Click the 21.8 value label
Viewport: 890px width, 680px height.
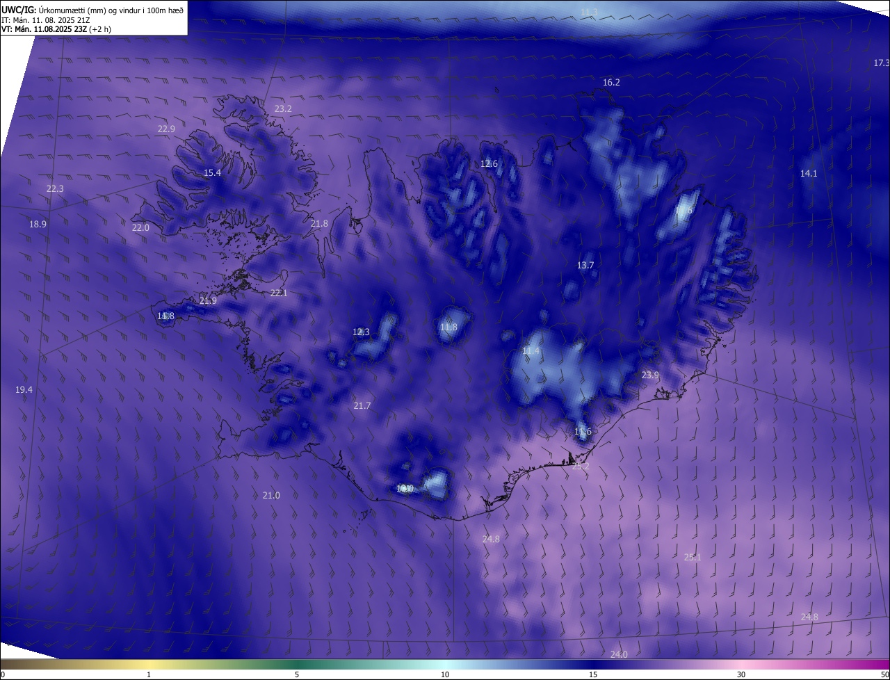point(318,223)
